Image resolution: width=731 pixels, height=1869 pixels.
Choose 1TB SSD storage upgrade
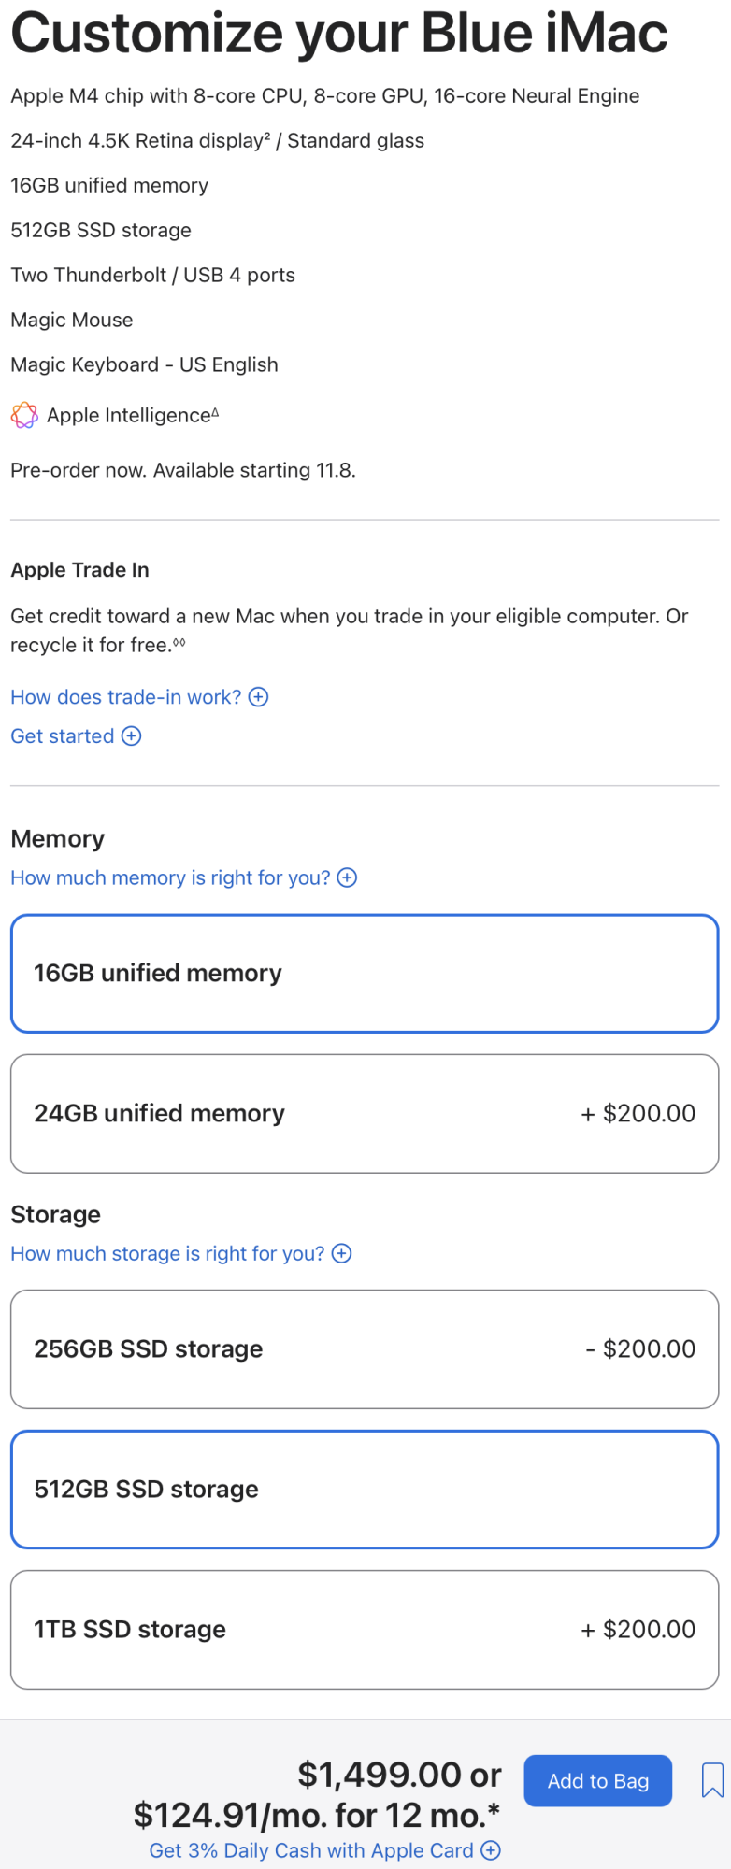click(x=365, y=1630)
